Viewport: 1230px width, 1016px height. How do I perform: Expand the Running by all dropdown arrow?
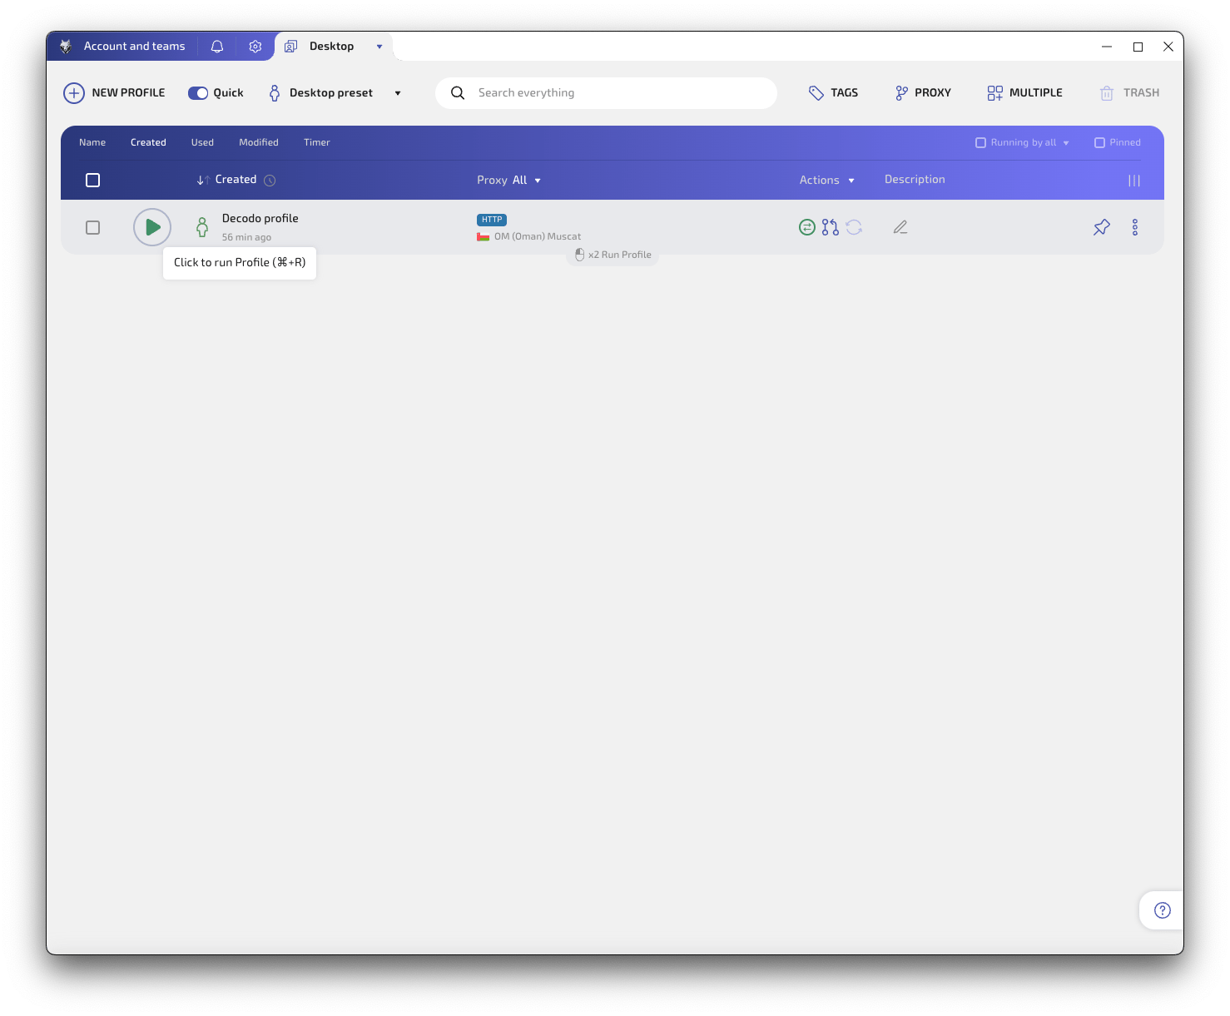tap(1066, 143)
